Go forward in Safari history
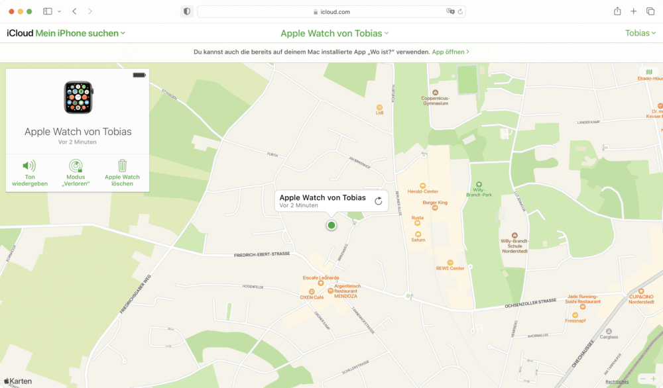Image resolution: width=663 pixels, height=388 pixels. pos(90,11)
